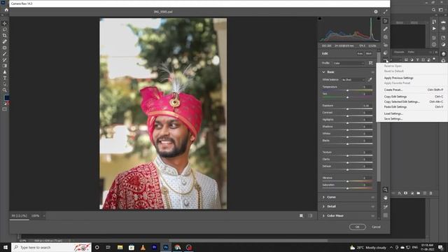
Task: Click the Vibrance slider handle
Action: point(347,181)
